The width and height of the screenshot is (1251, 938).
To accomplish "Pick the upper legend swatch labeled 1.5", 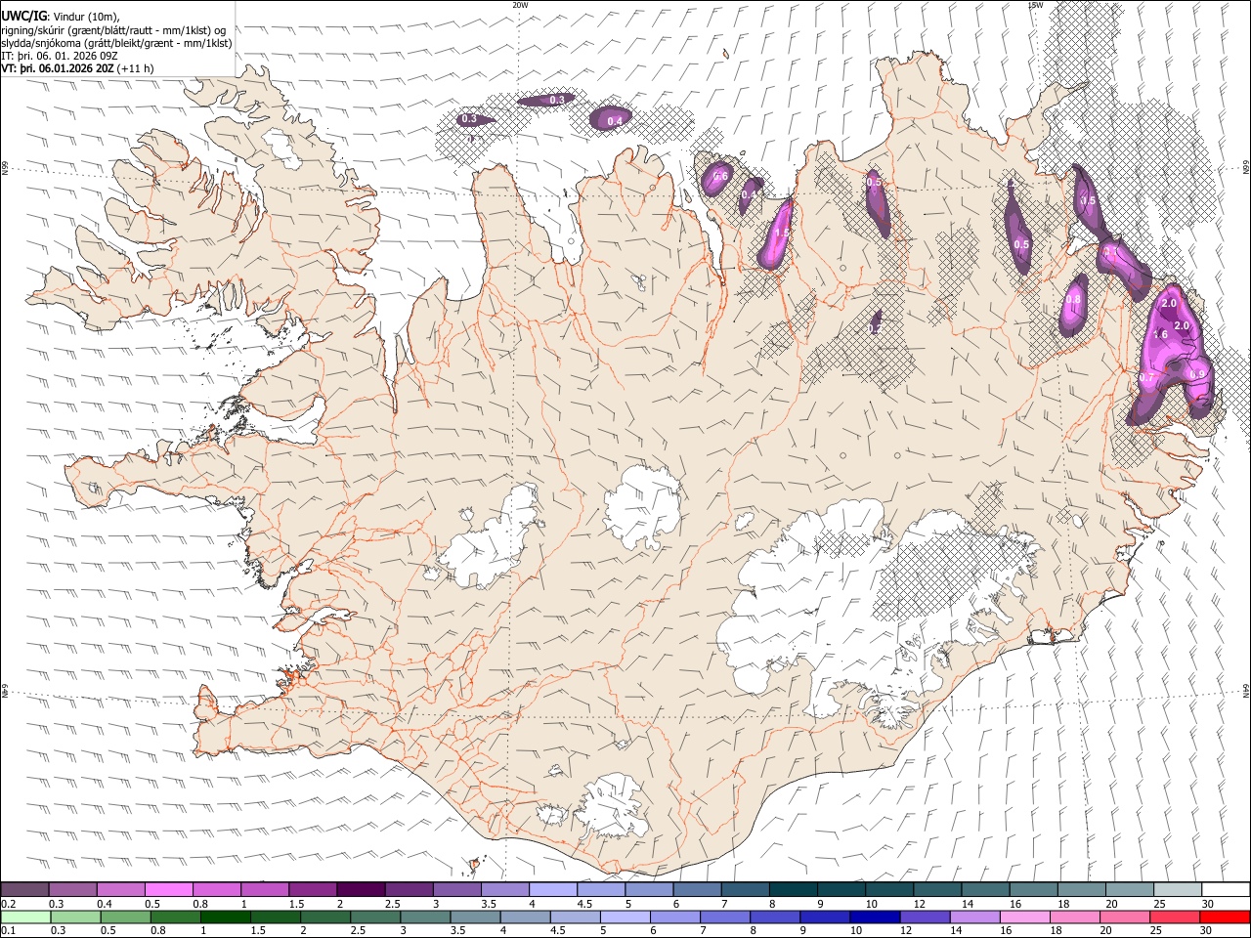I will [x=313, y=889].
